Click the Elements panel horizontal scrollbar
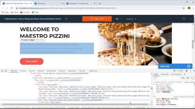195x109 pixels. (75, 104)
